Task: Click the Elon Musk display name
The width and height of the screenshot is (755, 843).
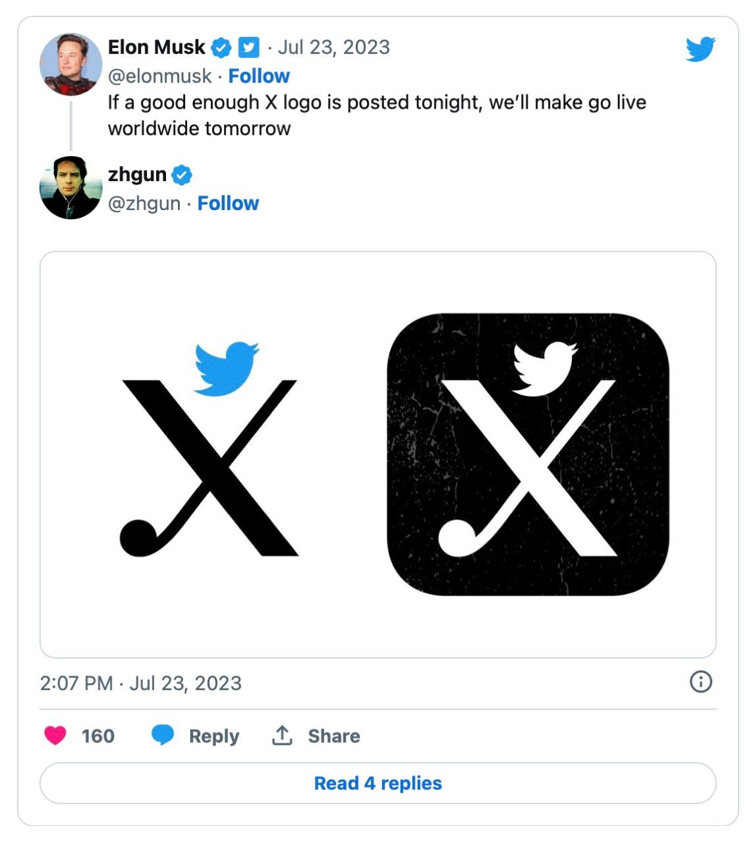Action: pyautogui.click(x=157, y=47)
